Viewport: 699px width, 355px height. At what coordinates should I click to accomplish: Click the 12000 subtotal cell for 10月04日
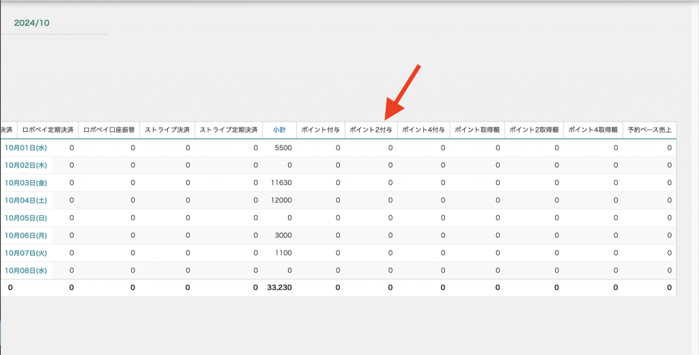(x=283, y=200)
